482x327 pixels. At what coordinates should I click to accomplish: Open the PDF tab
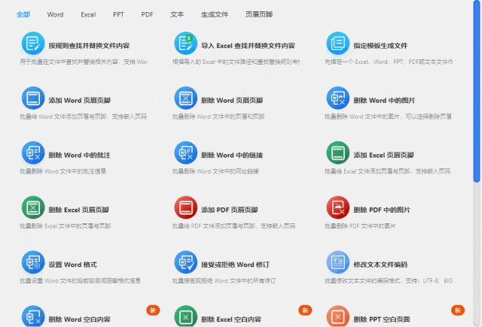147,14
